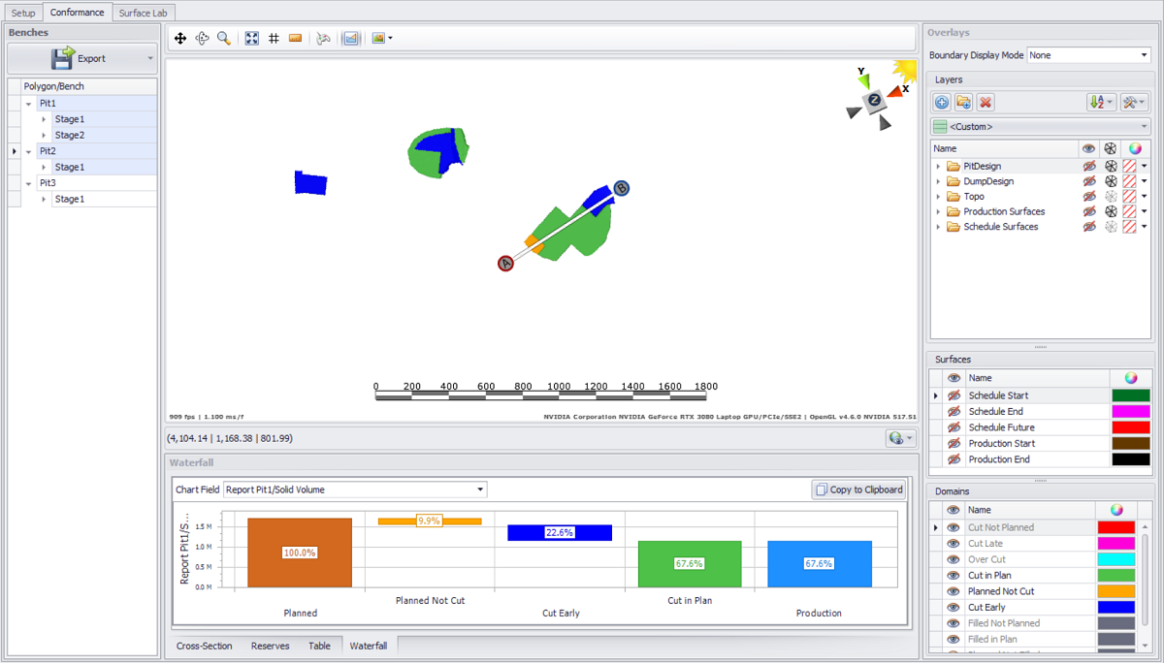Hide the Planned Not Cut domain
The image size is (1164, 663).
click(954, 591)
